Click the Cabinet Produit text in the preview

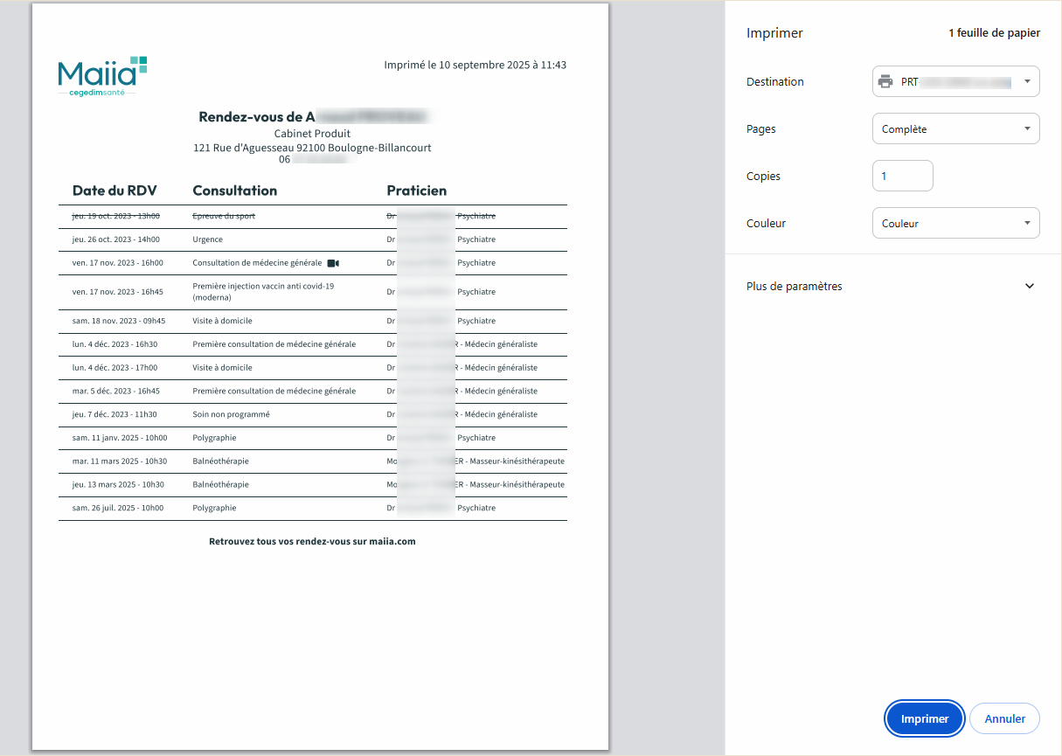[x=312, y=134]
